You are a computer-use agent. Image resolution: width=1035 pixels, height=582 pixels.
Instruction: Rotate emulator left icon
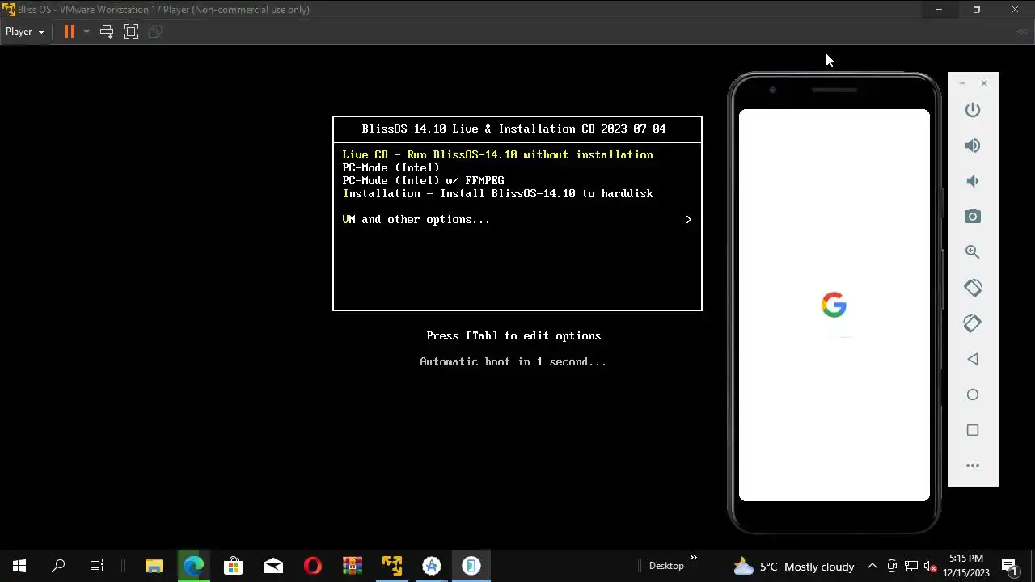click(x=973, y=288)
